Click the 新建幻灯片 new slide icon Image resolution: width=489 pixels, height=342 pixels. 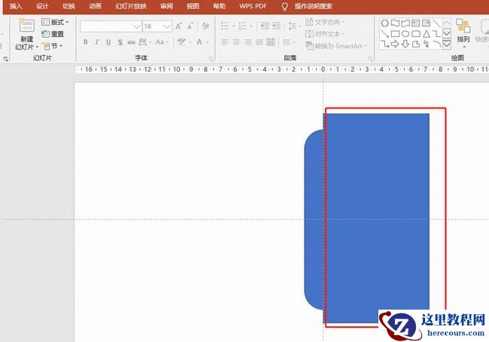[27, 26]
